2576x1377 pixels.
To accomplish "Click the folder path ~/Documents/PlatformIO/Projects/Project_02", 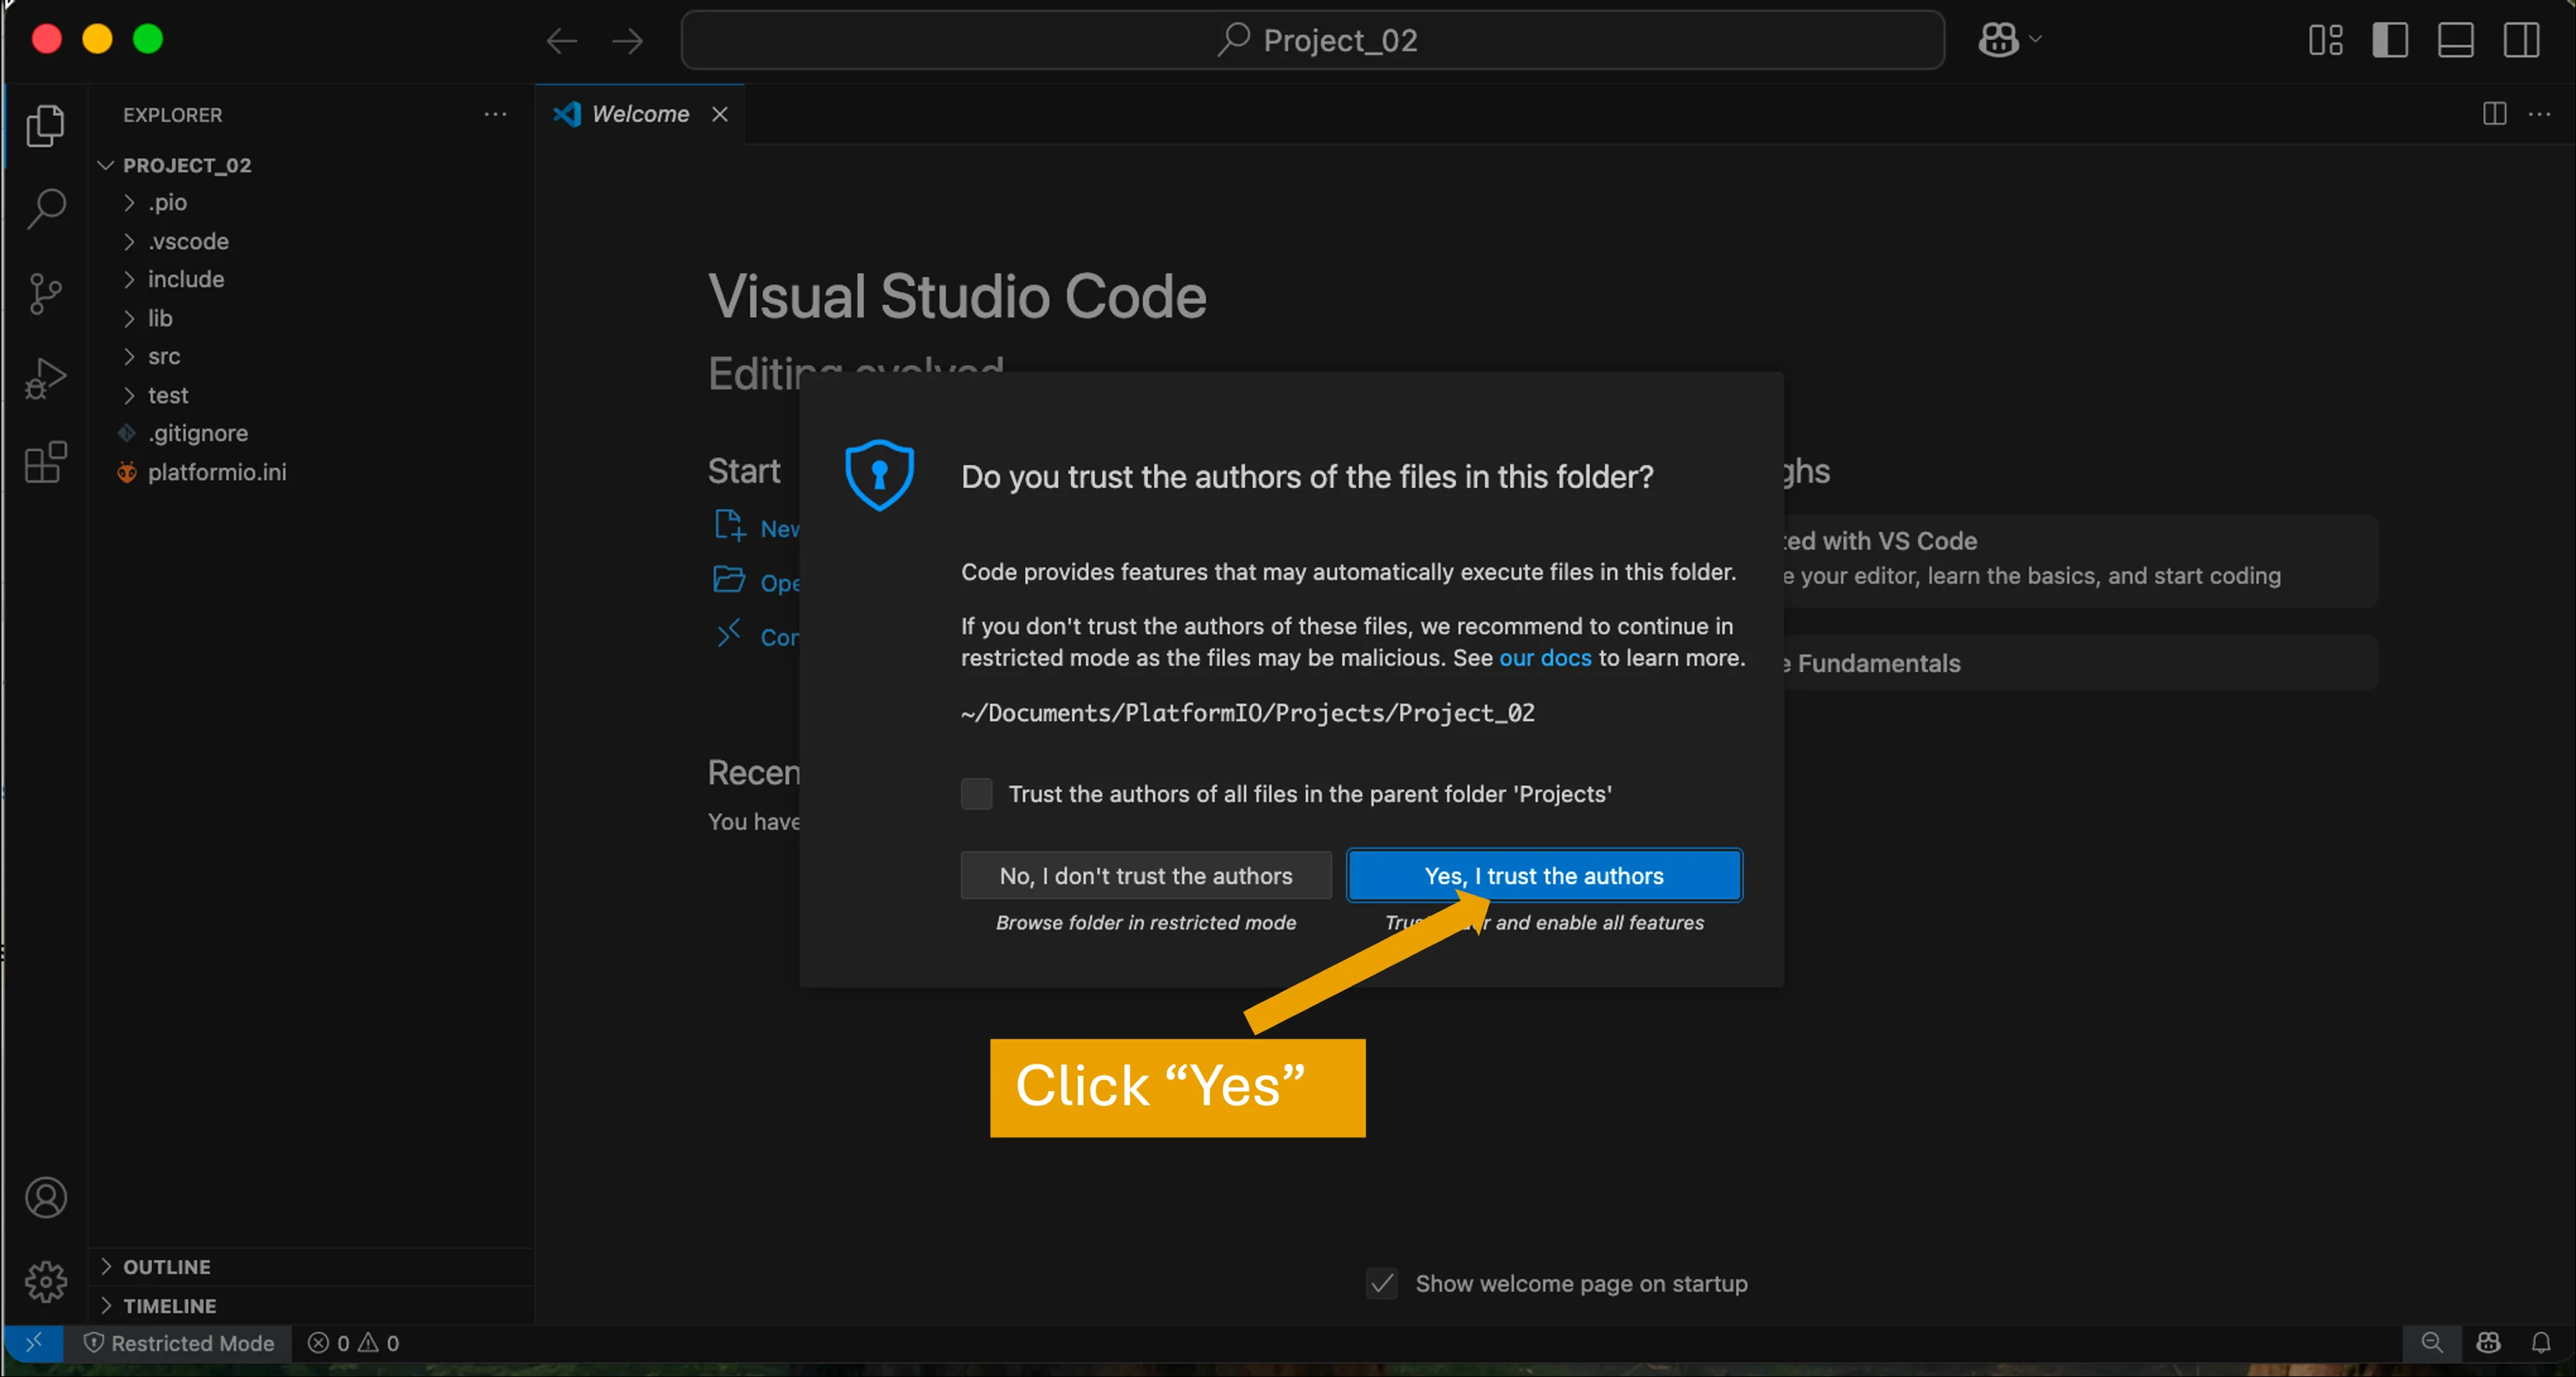I will click(x=1248, y=714).
